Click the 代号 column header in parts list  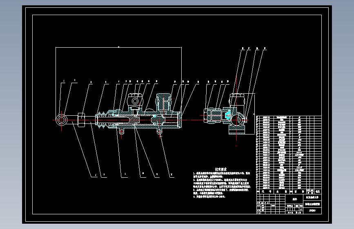coord(266,192)
